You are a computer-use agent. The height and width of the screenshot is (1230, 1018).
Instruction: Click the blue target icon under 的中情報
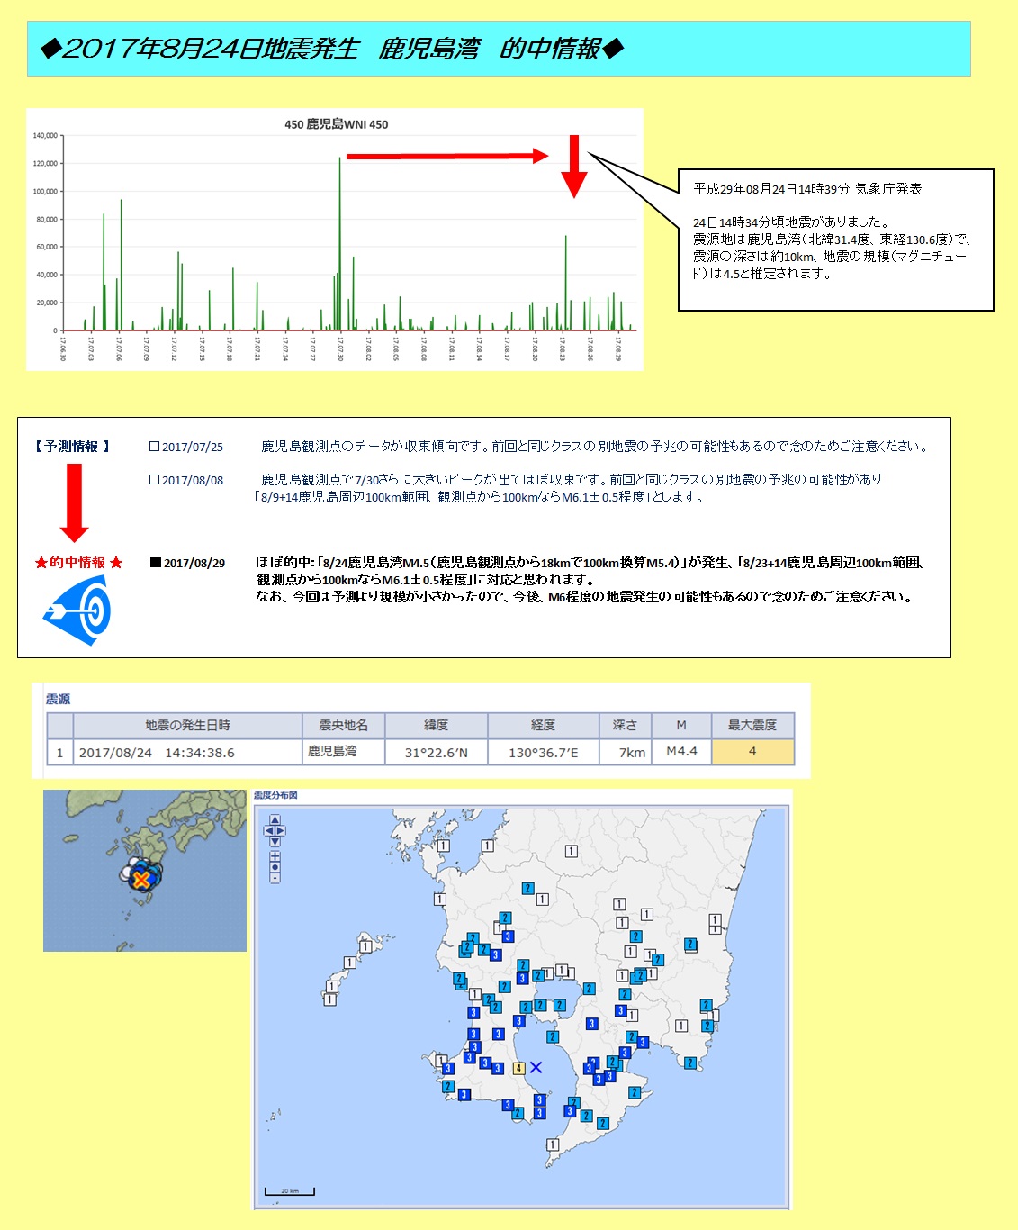point(77,610)
